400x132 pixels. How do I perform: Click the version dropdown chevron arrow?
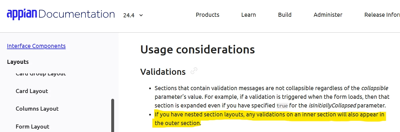[141, 15]
